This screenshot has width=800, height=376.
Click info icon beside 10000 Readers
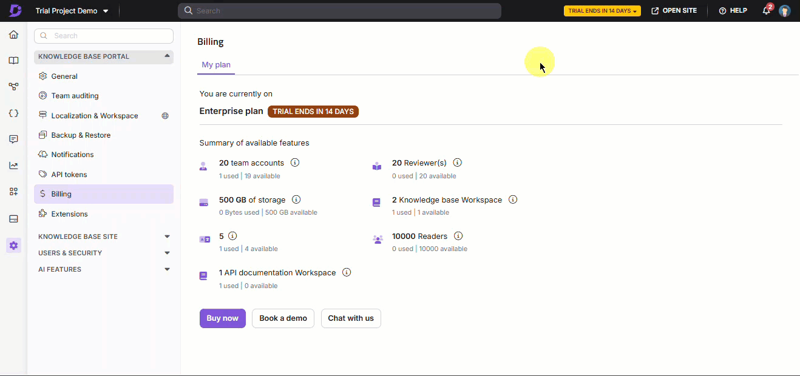[458, 236]
